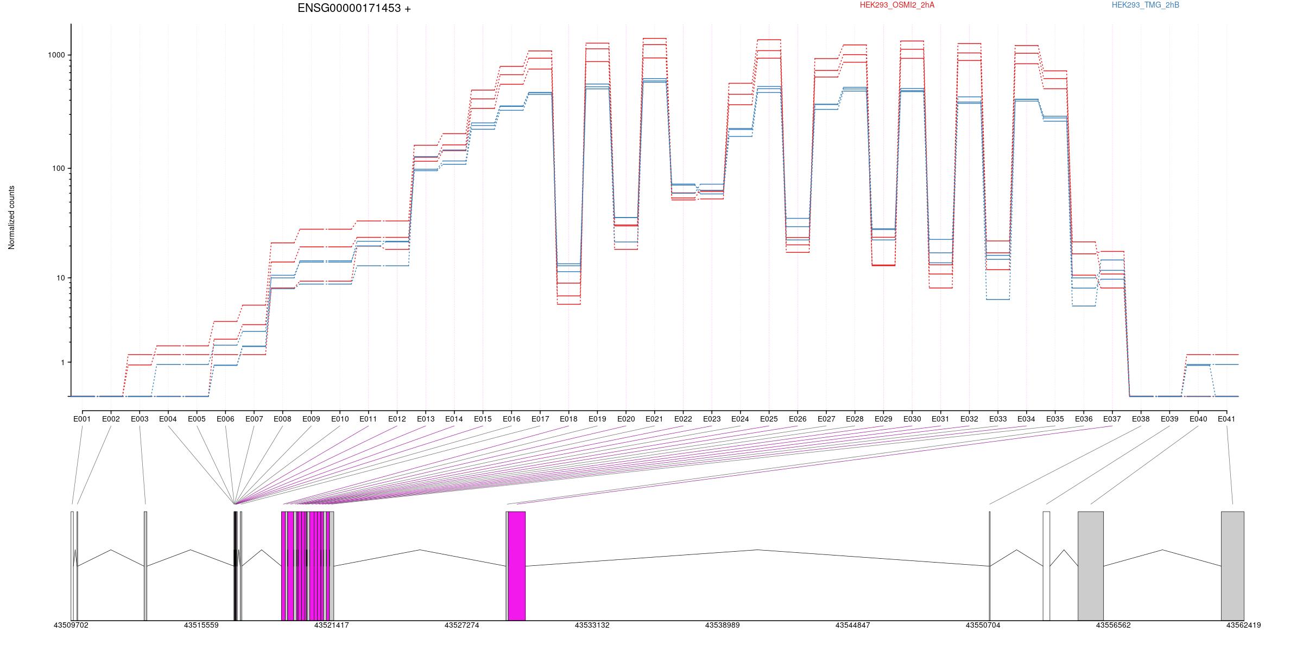
Task: Click the Normalized counts axis label
Action: (x=11, y=218)
